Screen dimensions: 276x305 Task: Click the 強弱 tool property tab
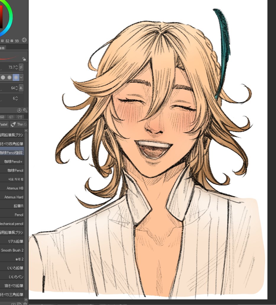[3, 48]
